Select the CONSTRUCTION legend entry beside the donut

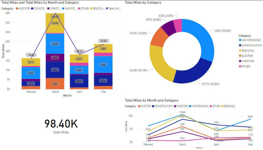251,45
